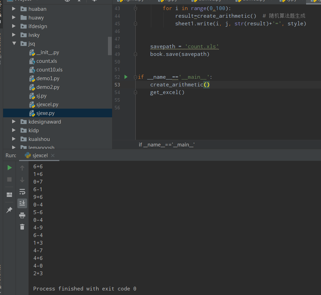Image resolution: width=321 pixels, height=295 pixels.
Task: Clear all console output with trash icon
Action: pos(22,227)
